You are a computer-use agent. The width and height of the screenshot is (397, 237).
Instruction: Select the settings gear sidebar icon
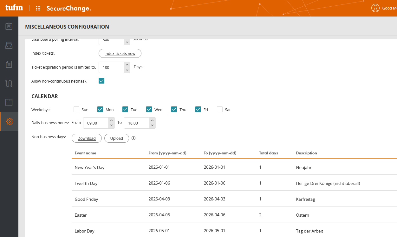[9, 121]
